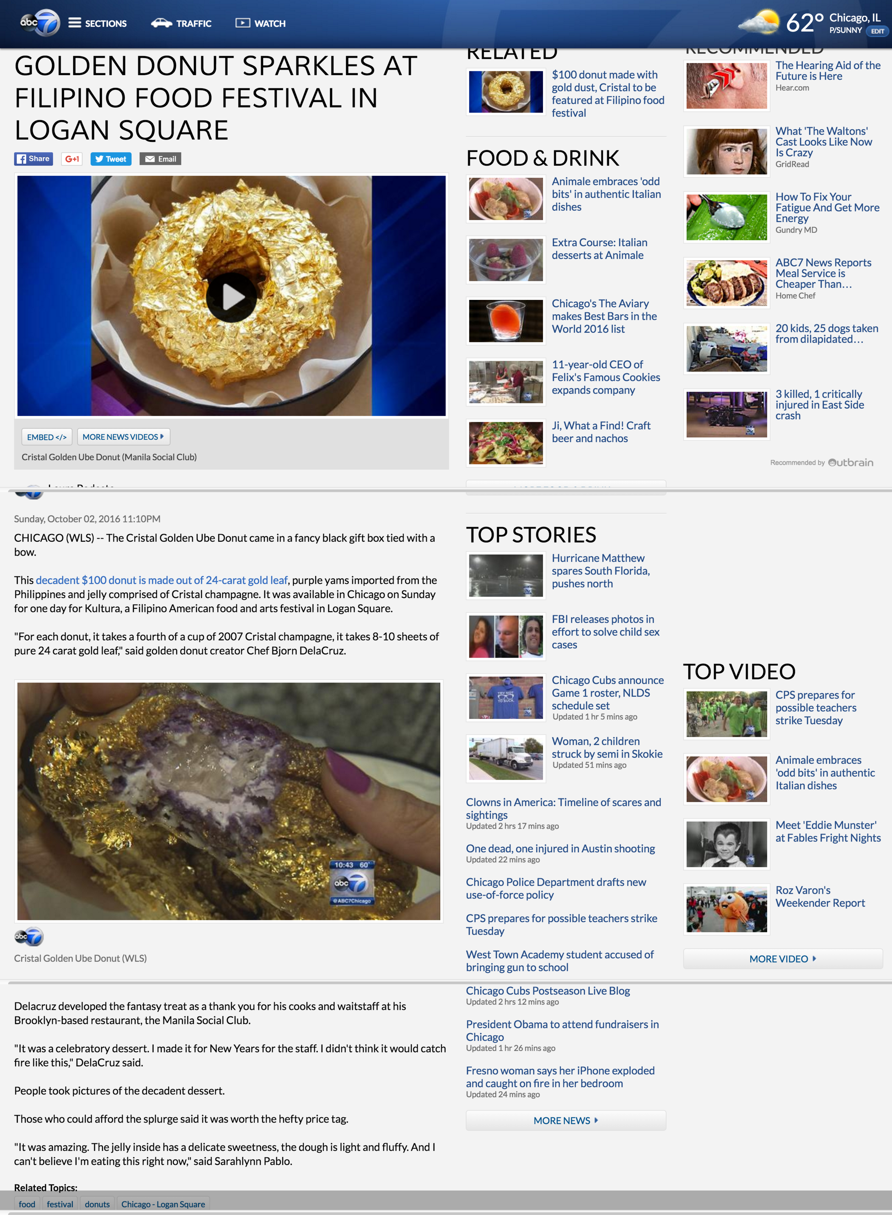Image resolution: width=892 pixels, height=1215 pixels.
Task: Click the Embed code button
Action: coord(46,437)
